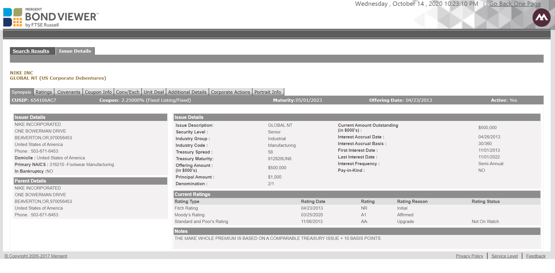
Task: Click Current Amount Outstanding value $500,000
Action: click(x=487, y=128)
